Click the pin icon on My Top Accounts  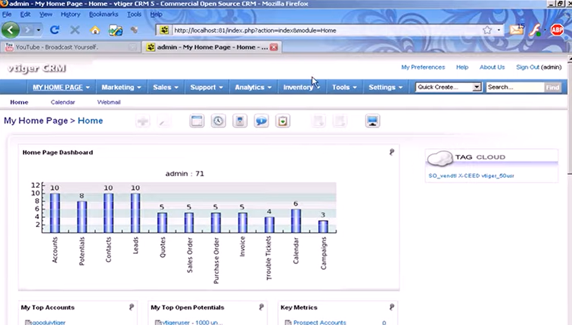pyautogui.click(x=132, y=307)
